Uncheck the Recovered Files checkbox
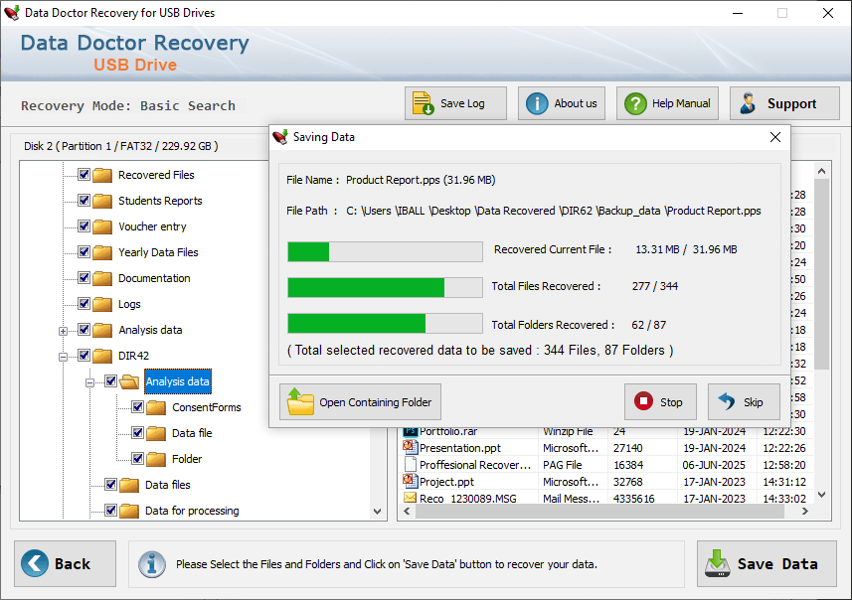 [84, 174]
